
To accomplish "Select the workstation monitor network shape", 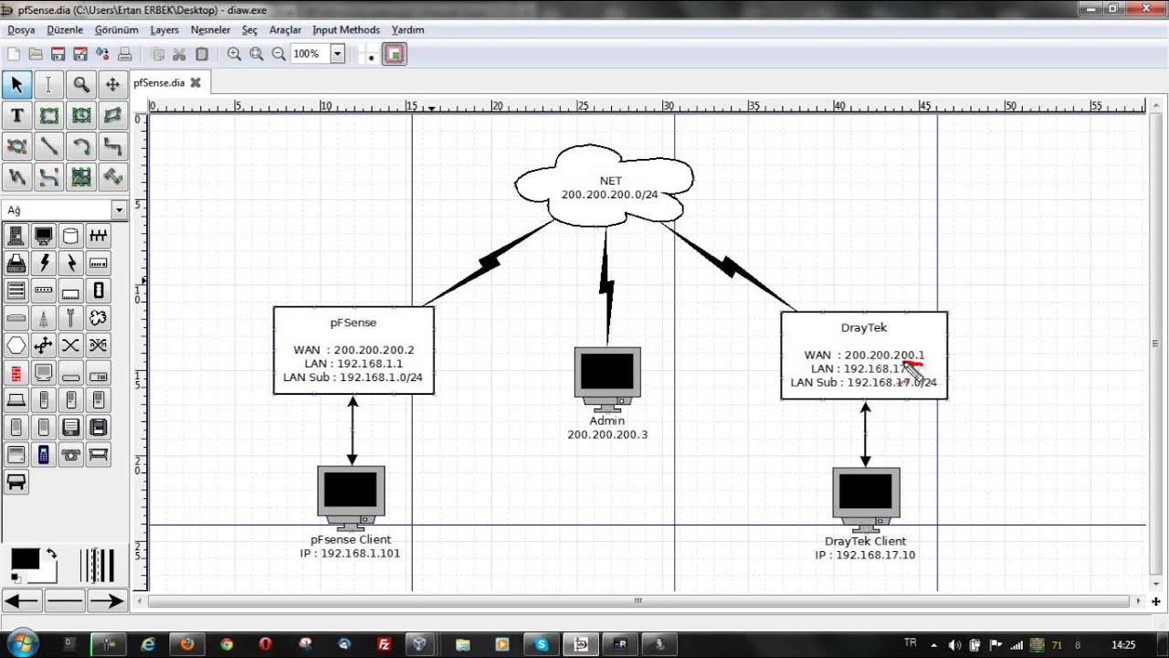I will tap(43, 236).
